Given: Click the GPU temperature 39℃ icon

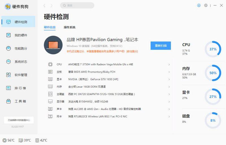Looking at the screenshot, I should tap(21, 140).
